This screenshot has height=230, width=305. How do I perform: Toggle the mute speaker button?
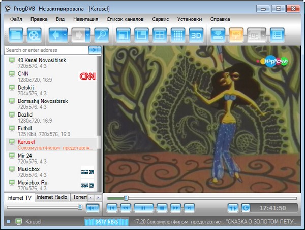(x=92, y=207)
